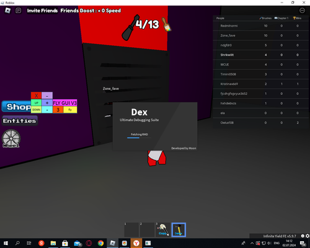Click the Wins leaderboard column header
This screenshot has height=248, width=310.
[297, 18]
